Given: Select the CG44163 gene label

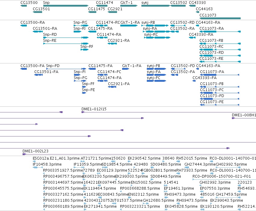Looking at the screenshot, I should click(x=204, y=9).
